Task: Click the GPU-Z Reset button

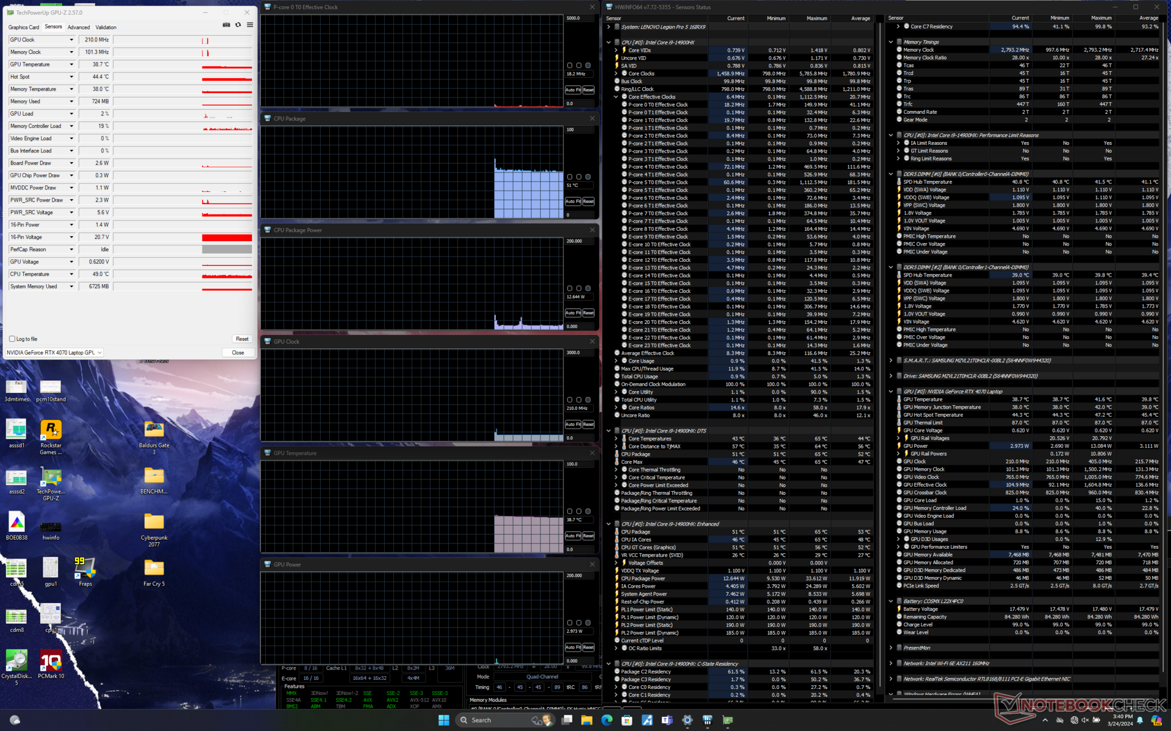Action: coord(242,339)
